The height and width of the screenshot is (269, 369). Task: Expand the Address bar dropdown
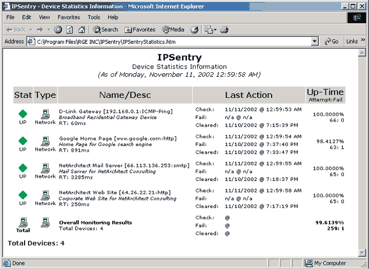(315, 42)
